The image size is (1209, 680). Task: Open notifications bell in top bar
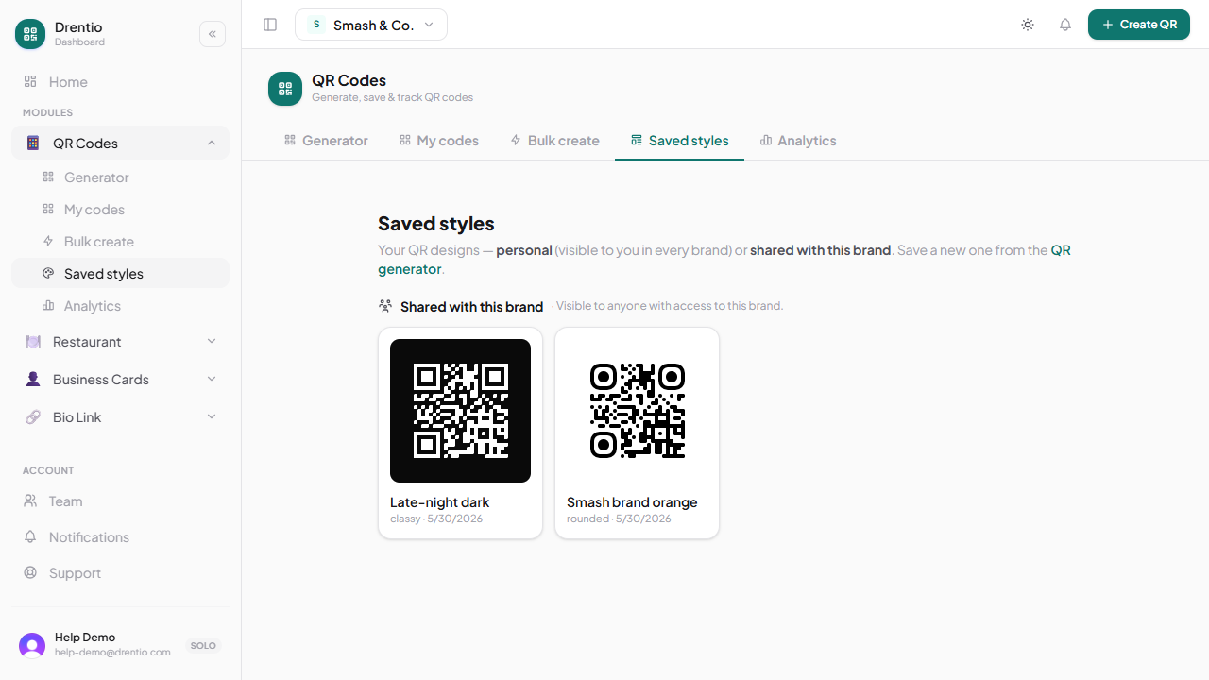[x=1065, y=25]
